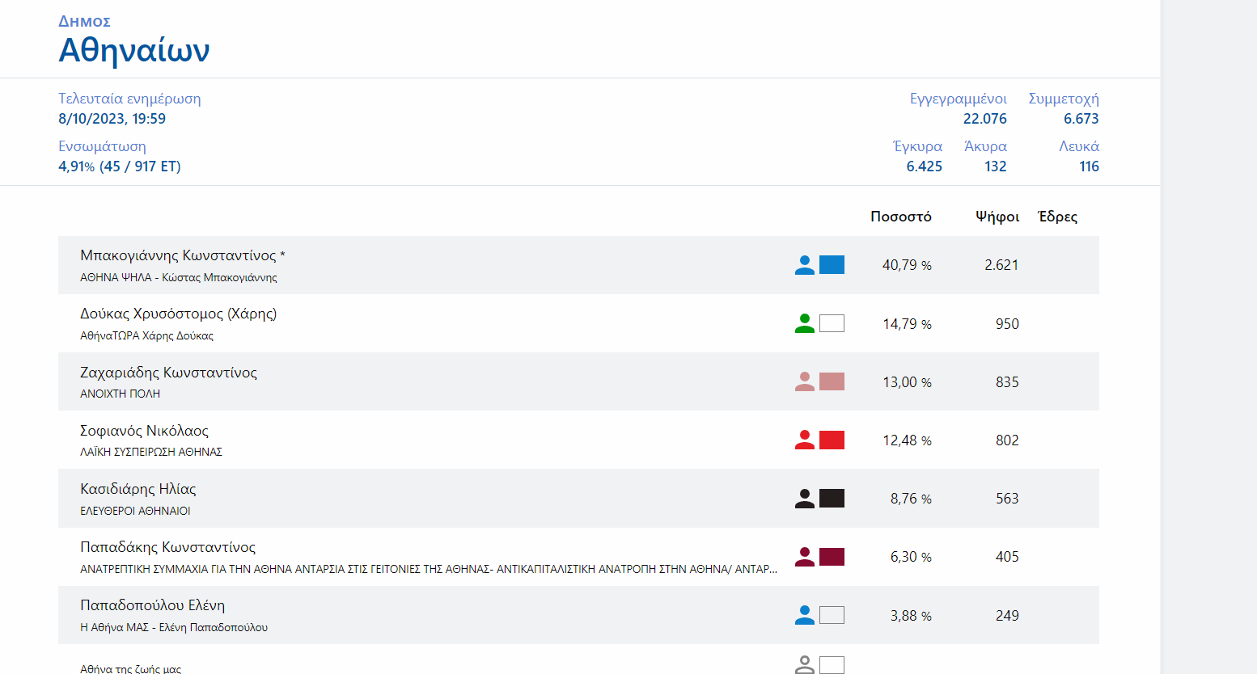The width and height of the screenshot is (1257, 674).
Task: Click the black swatch for ΕΛΕΥΘΕΡΟΙ ΑΘΗΝΑΙΟΙ
Action: 832,499
